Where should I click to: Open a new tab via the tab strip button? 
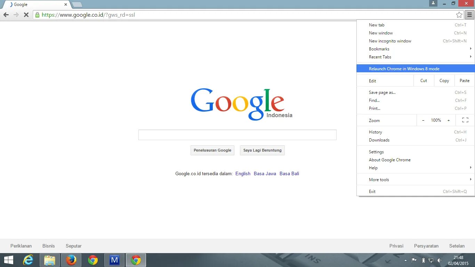click(77, 5)
